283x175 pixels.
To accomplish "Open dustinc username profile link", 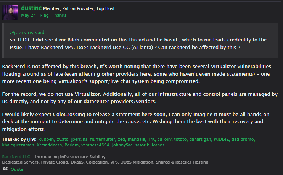I will point(31,8).
